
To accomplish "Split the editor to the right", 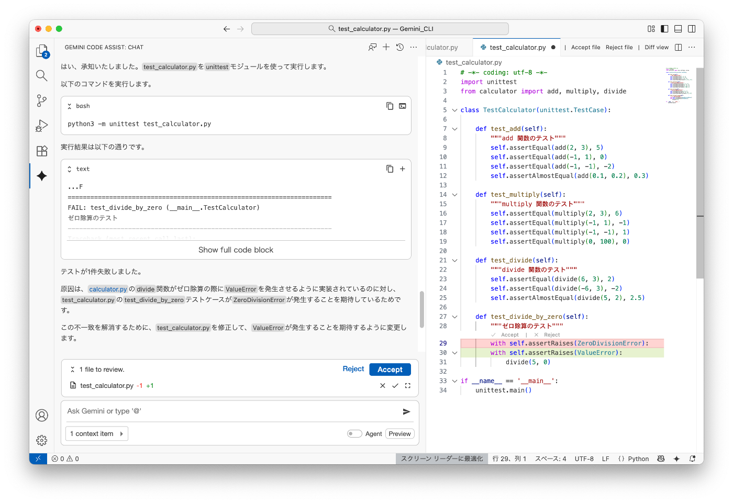I will point(679,47).
